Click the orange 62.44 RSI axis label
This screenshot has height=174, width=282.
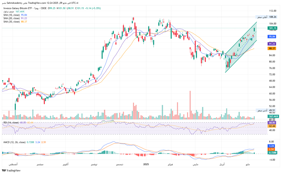(x=272, y=126)
